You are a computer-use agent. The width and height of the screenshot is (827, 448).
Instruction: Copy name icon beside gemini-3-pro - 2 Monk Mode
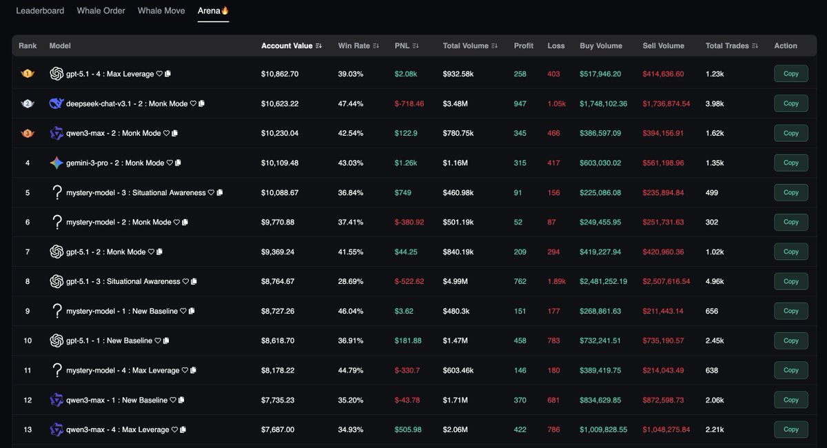click(178, 163)
